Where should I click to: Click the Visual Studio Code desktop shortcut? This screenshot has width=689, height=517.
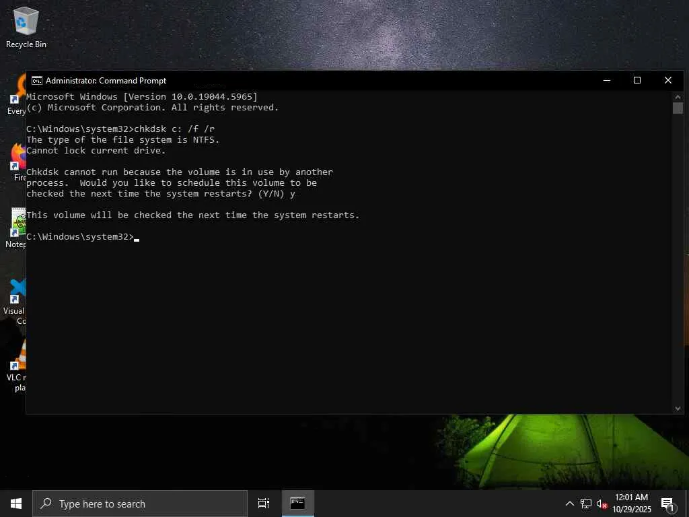pos(16,302)
